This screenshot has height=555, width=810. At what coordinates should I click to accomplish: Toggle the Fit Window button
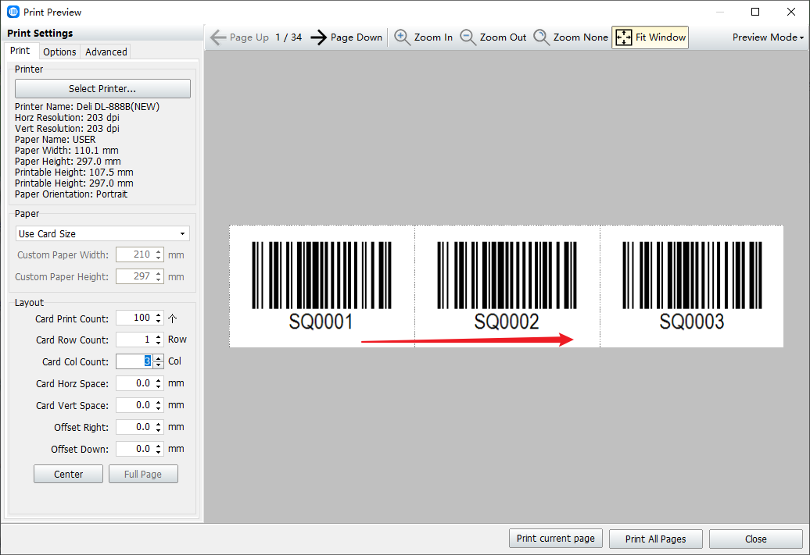point(650,37)
